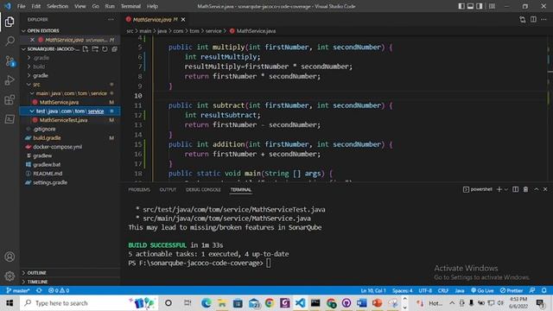This screenshot has width=553, height=311.
Task: Click Prettier in status bar
Action: click(512, 290)
